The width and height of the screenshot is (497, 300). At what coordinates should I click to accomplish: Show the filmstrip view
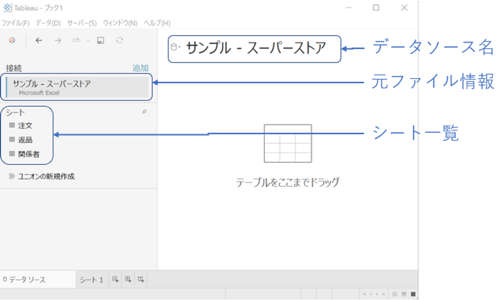[x=404, y=294]
